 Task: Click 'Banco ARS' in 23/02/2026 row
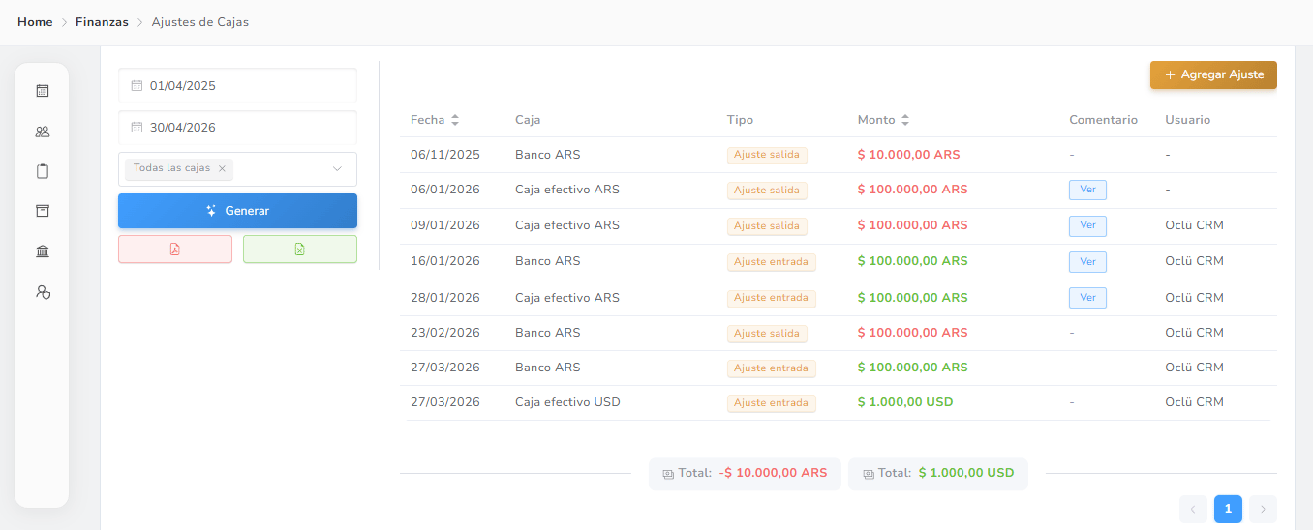548,332
